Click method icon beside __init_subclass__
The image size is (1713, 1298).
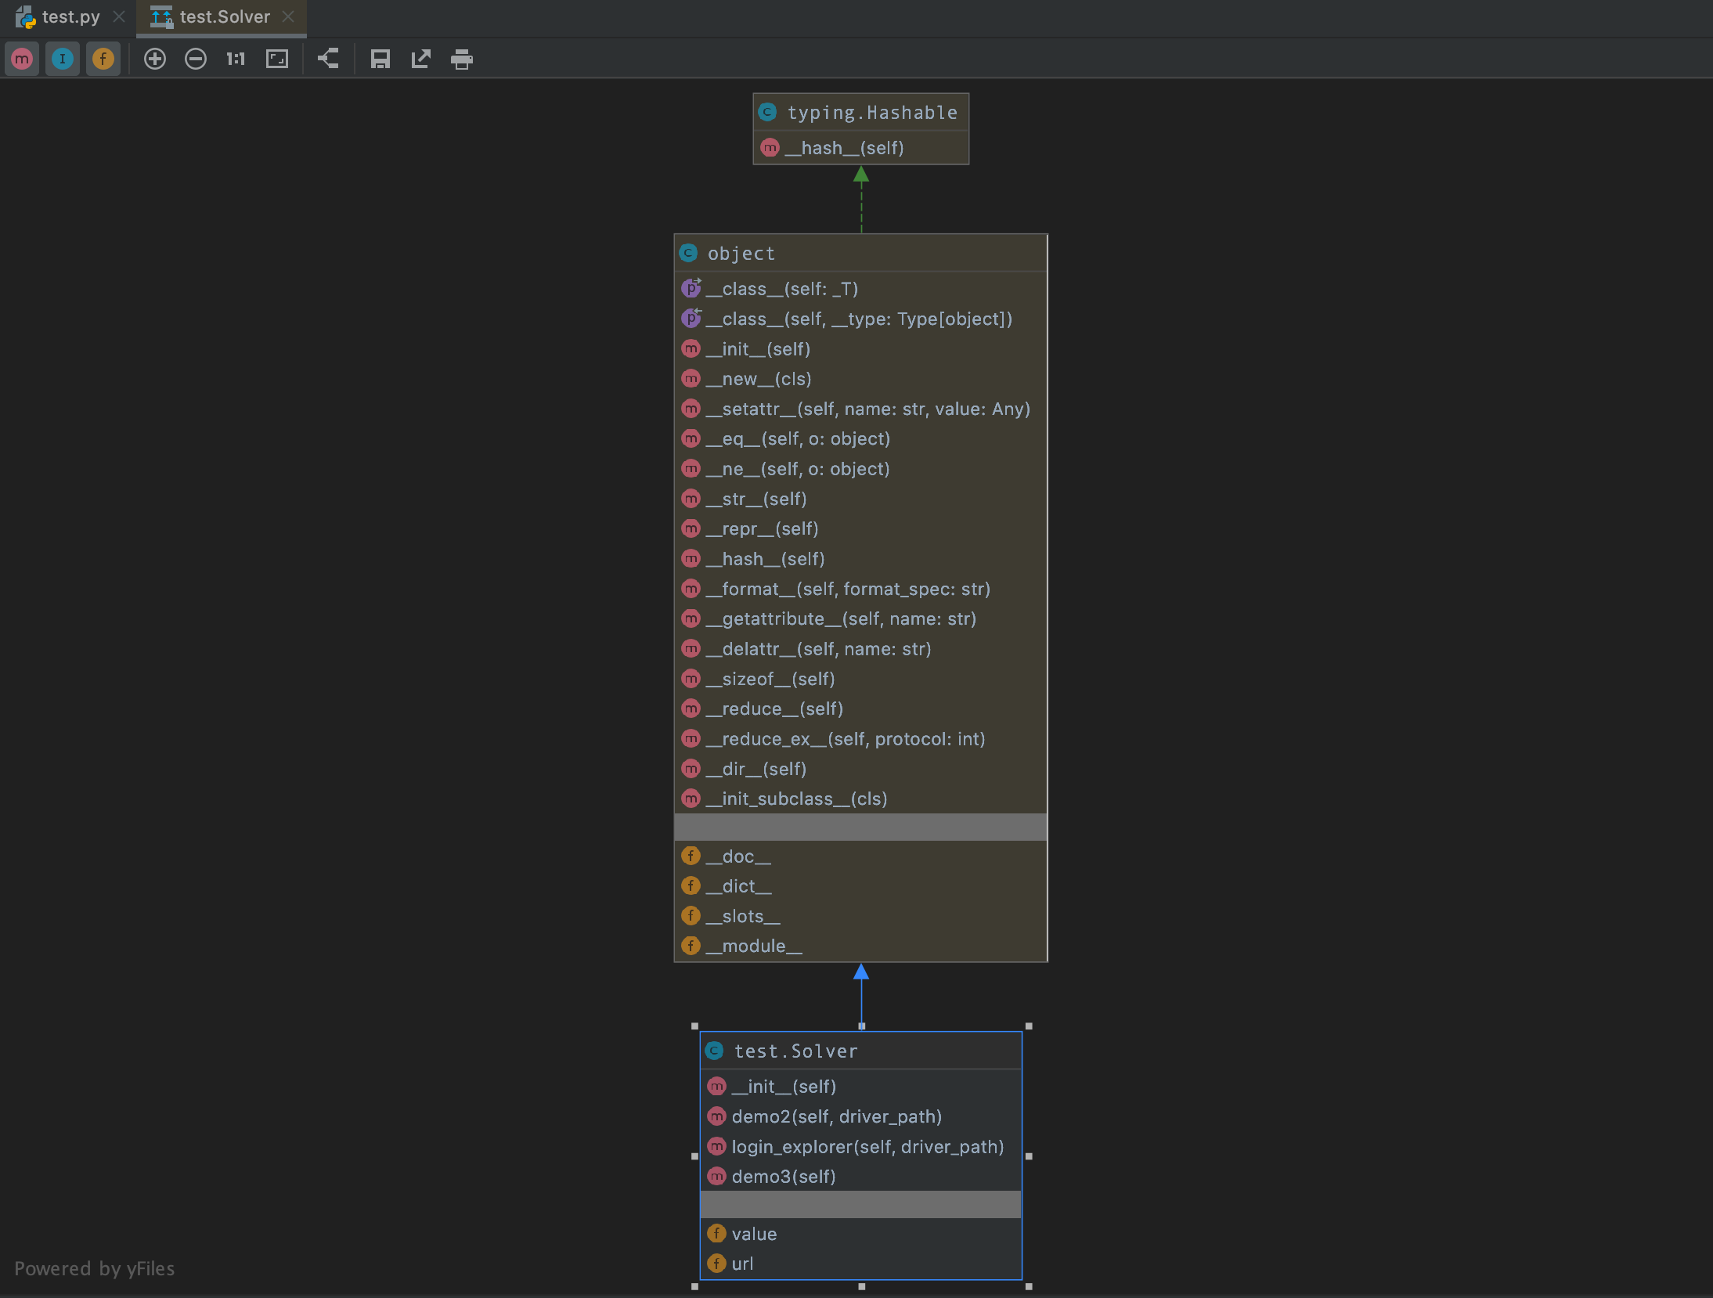tap(691, 798)
